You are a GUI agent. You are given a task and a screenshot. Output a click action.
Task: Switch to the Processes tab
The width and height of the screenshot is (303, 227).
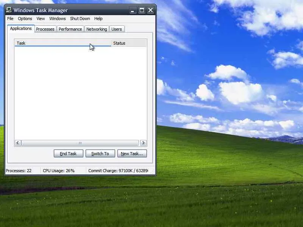point(45,29)
